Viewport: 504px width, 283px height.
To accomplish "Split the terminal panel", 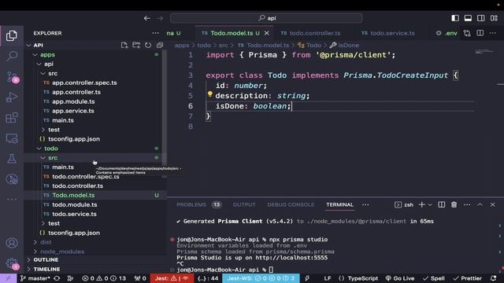I will click(x=441, y=204).
